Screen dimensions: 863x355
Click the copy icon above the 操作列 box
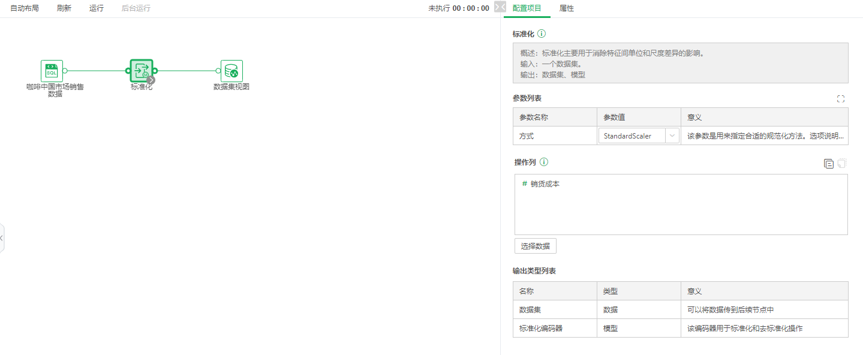829,163
